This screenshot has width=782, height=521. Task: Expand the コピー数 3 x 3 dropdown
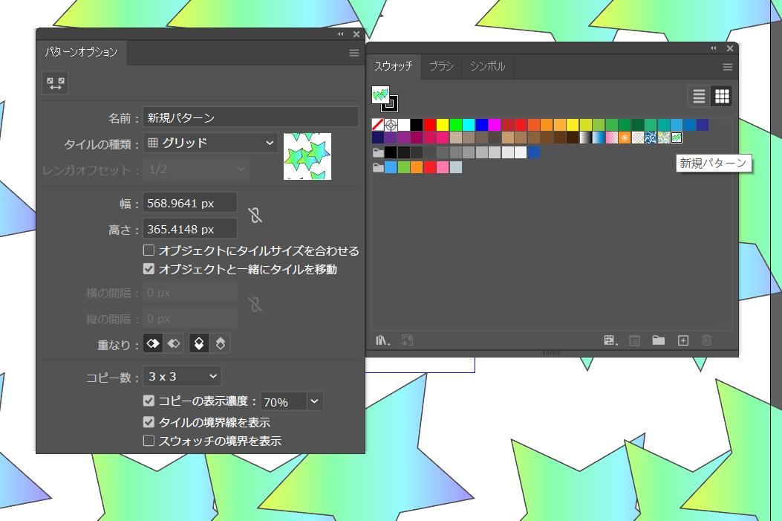(x=182, y=377)
